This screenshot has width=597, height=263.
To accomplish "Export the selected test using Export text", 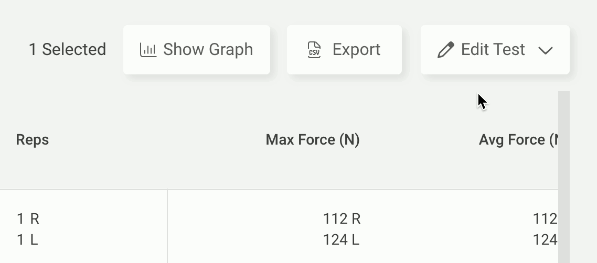I will [x=356, y=50].
